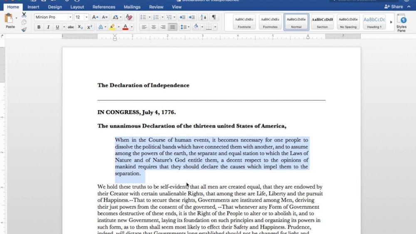Apply strikethrough formatting
Viewport: 416px width, 234px height.
pos(71,27)
